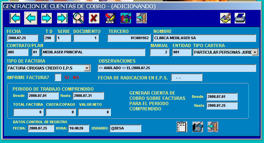Click the period Hasta field 2008.07.31
Image resolution: width=264 pixels, height=143 pixels.
tap(88, 96)
